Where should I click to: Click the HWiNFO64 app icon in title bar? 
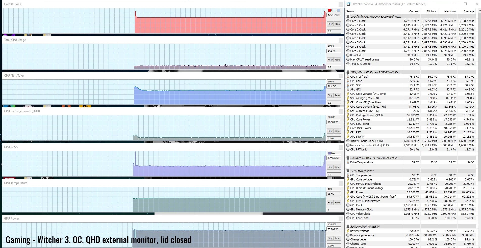(x=348, y=4)
